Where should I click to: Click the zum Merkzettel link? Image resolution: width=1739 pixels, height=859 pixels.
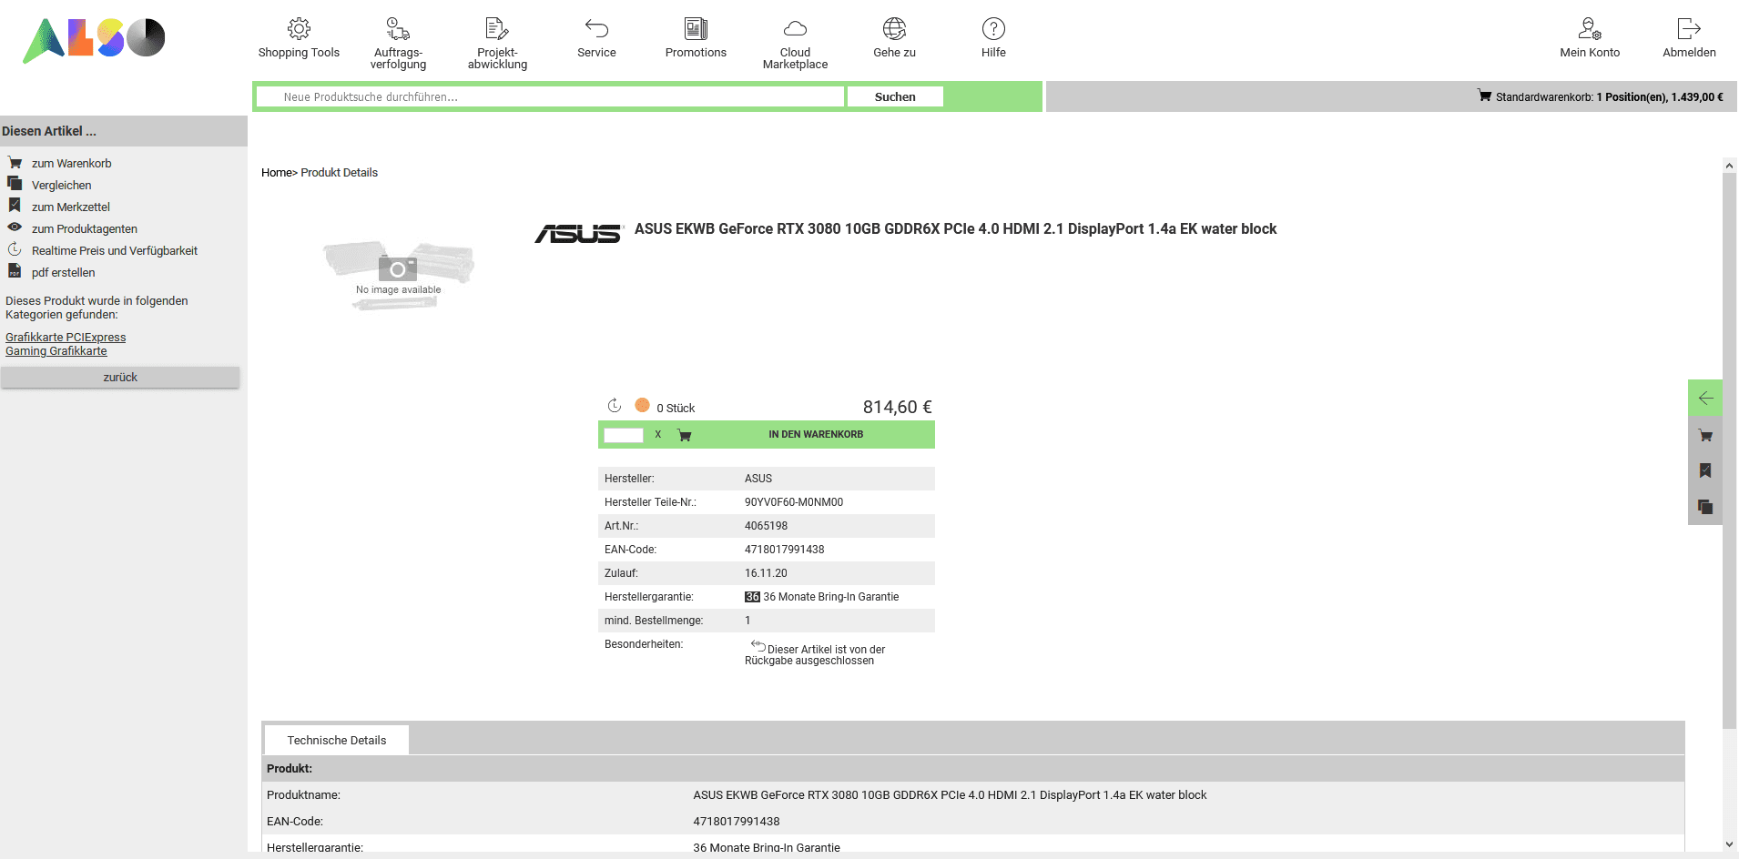pos(71,207)
